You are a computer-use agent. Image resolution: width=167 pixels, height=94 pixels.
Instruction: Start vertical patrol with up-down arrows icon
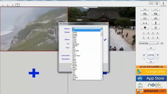point(156,23)
